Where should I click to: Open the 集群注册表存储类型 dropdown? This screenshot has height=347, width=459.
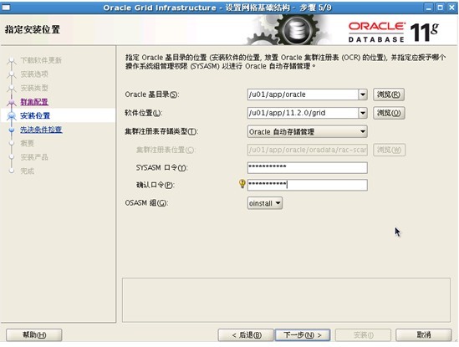coord(308,131)
